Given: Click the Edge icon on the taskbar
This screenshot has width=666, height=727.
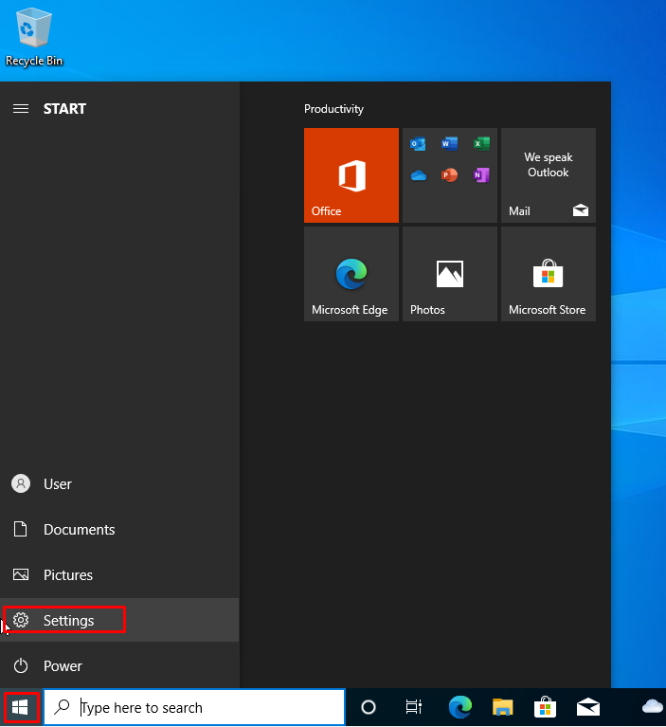Looking at the screenshot, I should (x=459, y=707).
